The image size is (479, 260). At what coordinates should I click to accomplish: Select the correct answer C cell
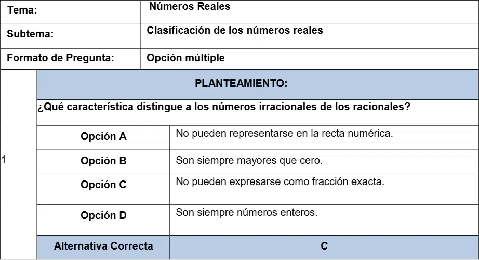coord(324,247)
